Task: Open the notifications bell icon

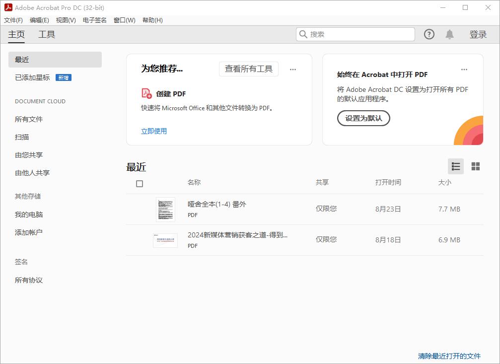Action: [449, 34]
